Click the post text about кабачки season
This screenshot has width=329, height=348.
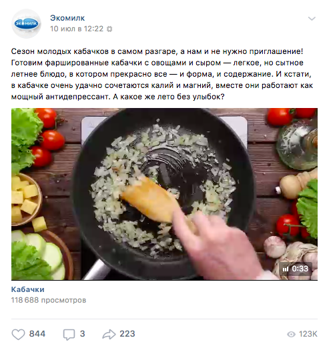(162, 74)
